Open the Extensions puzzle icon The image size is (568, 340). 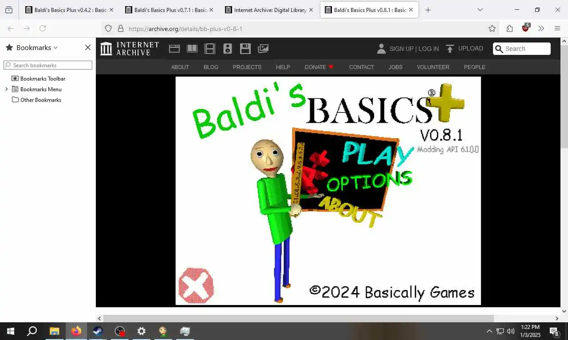coord(509,28)
